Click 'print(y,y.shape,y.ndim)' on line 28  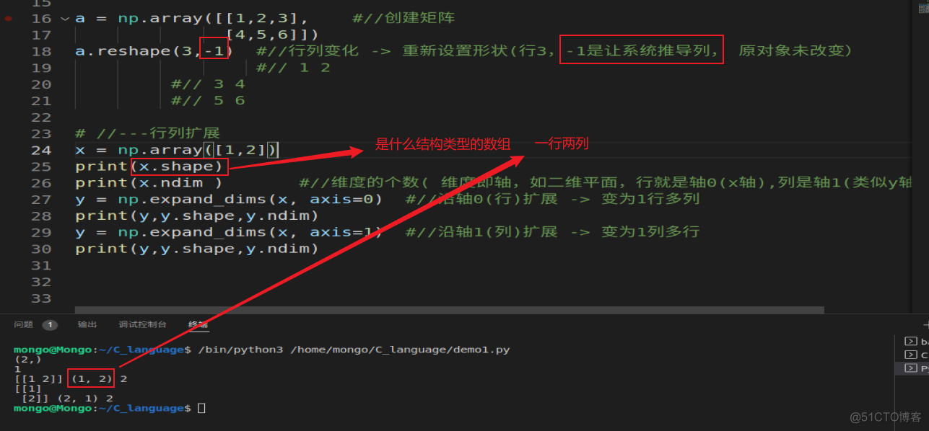(x=196, y=215)
